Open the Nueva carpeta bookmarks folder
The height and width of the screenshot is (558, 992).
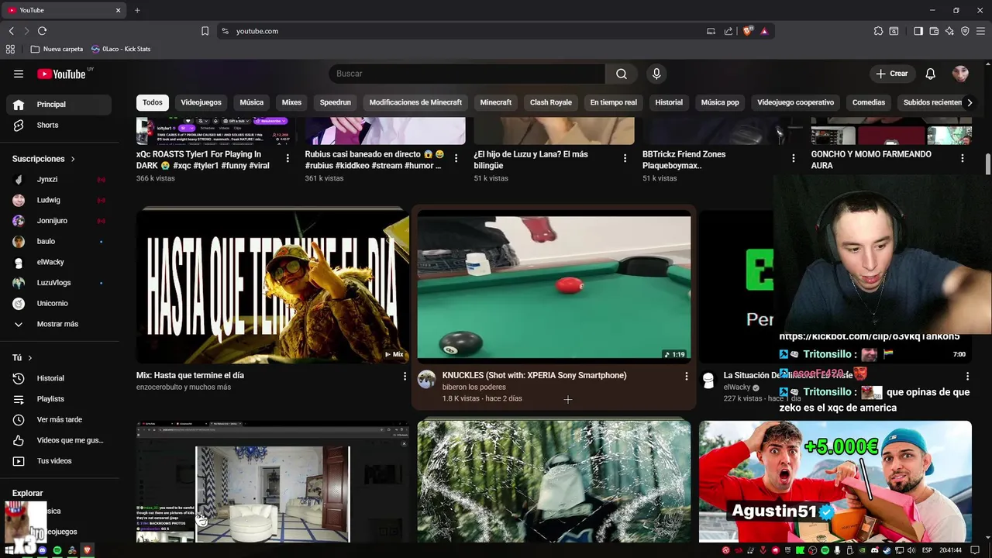(57, 49)
